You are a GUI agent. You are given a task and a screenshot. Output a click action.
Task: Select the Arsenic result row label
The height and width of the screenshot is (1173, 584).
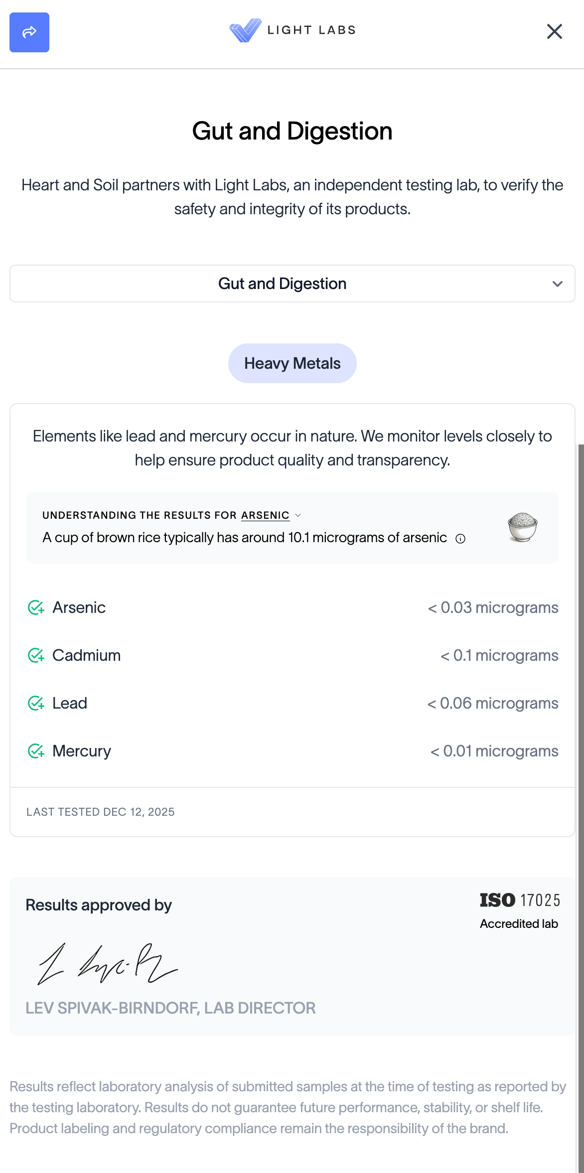[79, 608]
